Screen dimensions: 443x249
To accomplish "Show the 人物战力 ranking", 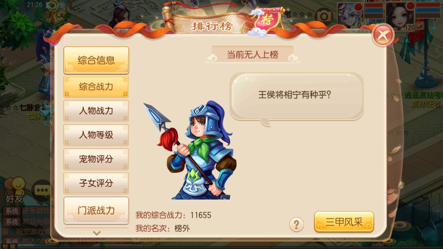I will tap(96, 111).
